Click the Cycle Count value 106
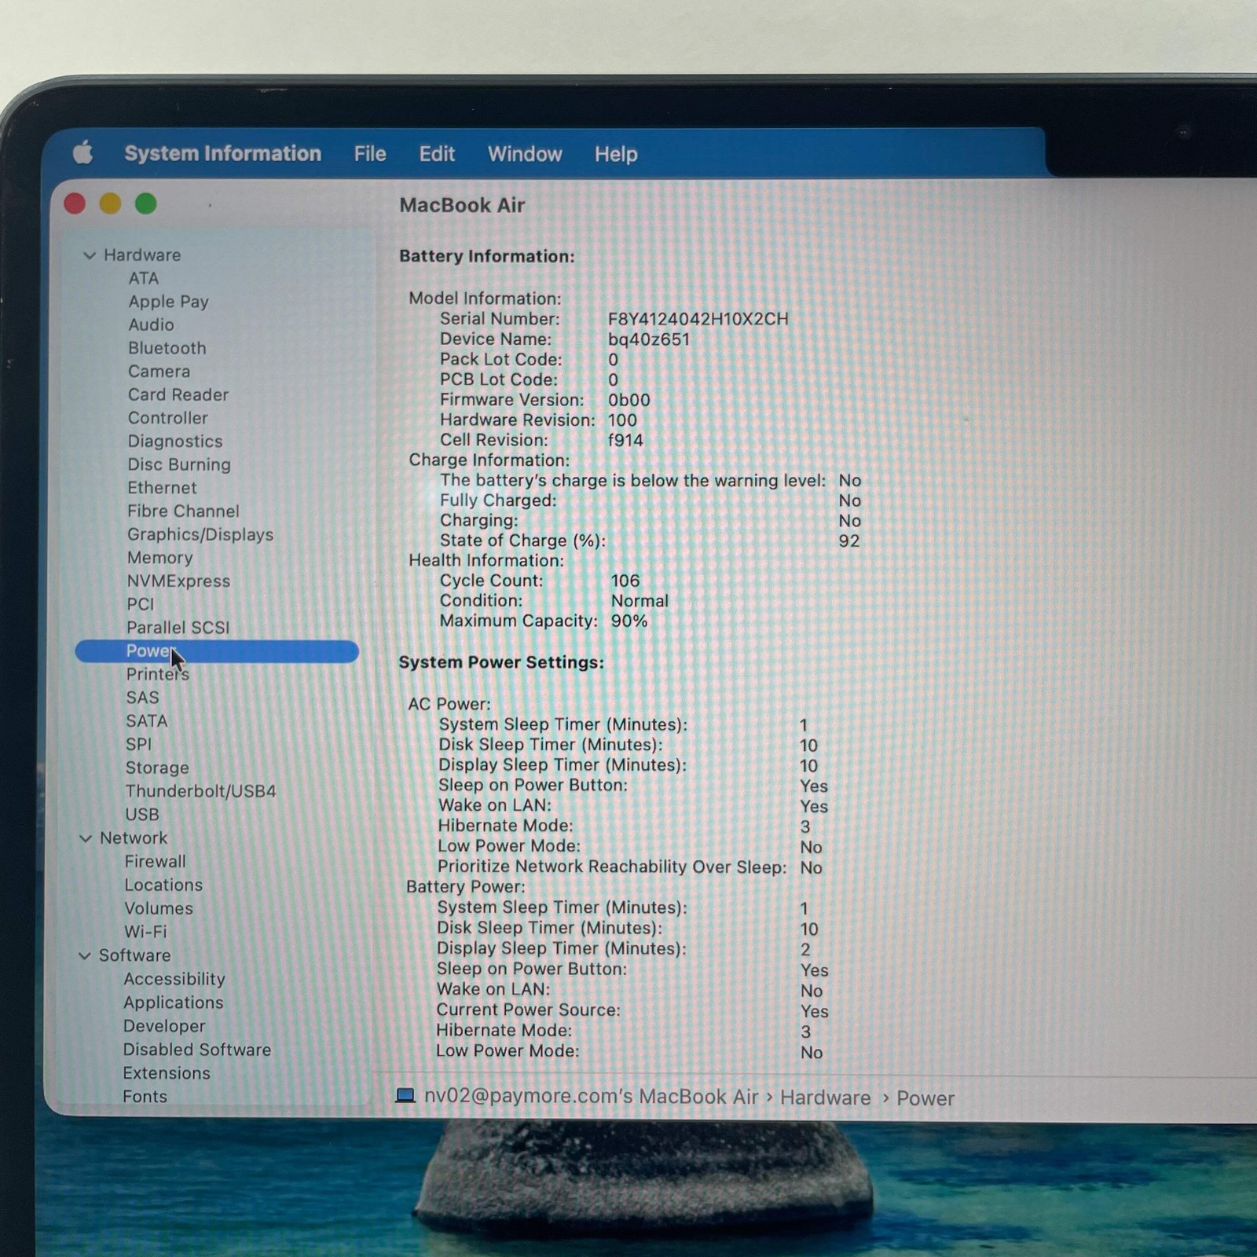1257x1257 pixels. point(625,581)
